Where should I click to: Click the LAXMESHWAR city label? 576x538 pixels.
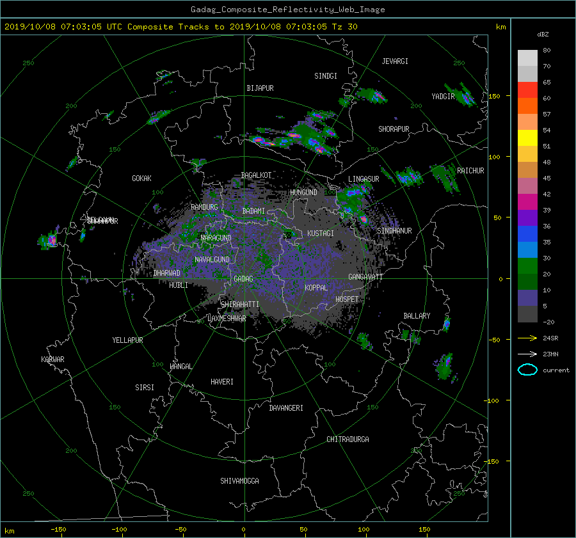click(x=227, y=319)
